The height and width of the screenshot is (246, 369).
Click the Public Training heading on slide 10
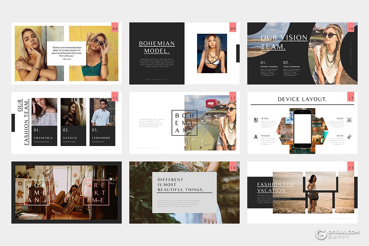[291, 67]
